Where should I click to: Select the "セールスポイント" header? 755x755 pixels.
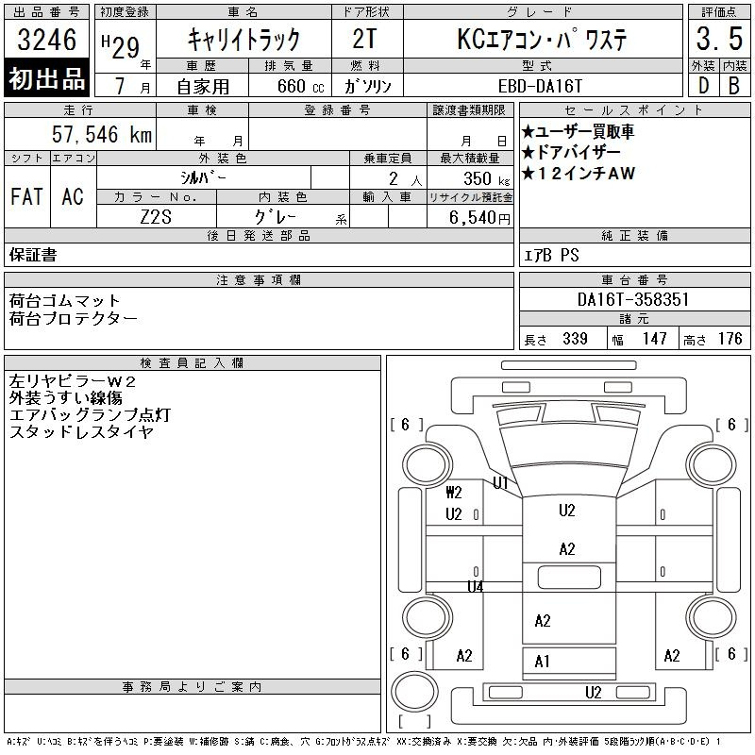[634, 110]
